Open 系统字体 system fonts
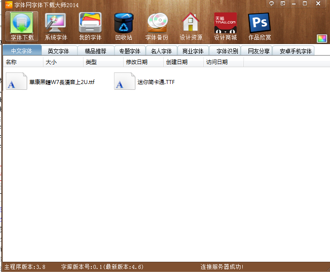Image resolution: width=330 pixels, height=272 pixels. 56,26
